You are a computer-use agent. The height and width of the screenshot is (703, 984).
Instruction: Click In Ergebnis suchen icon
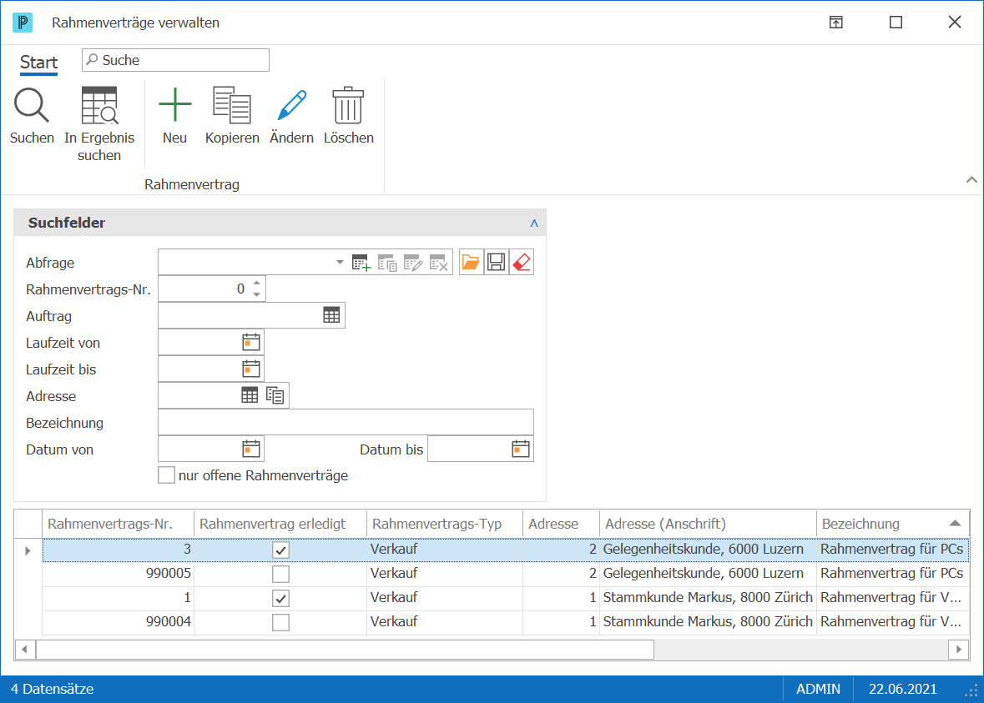(99, 105)
